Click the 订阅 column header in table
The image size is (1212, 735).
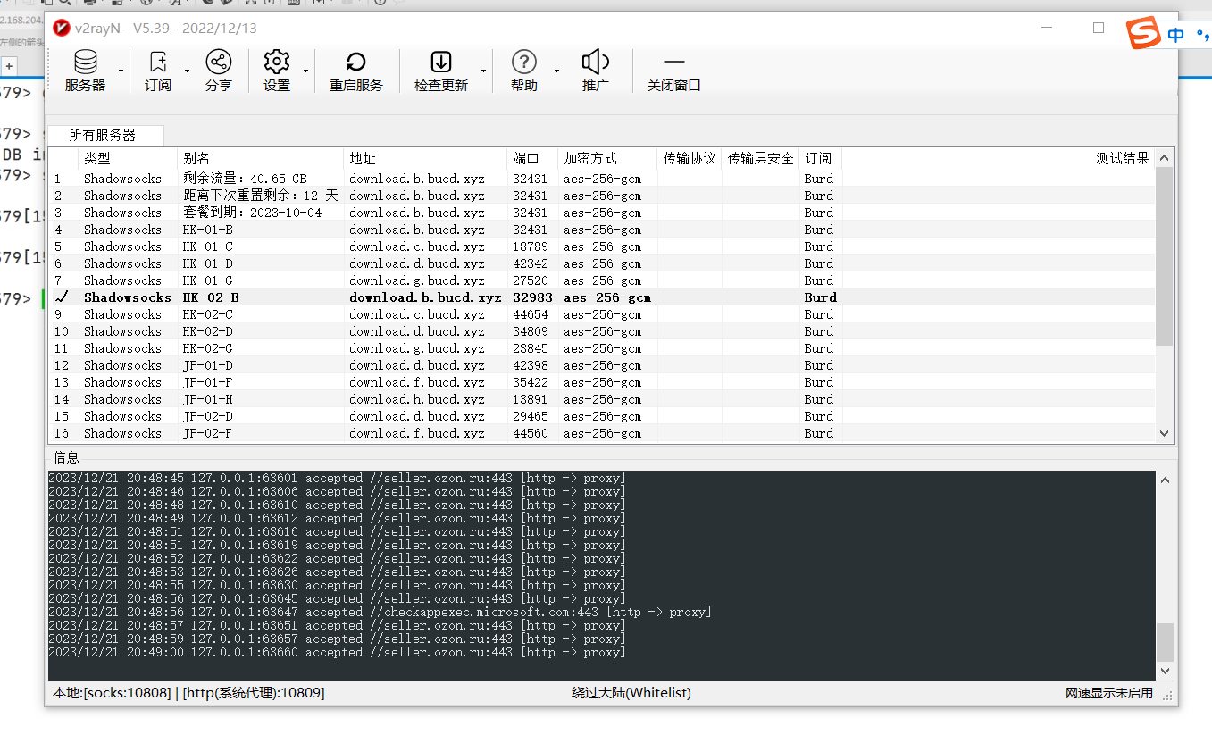(x=820, y=158)
